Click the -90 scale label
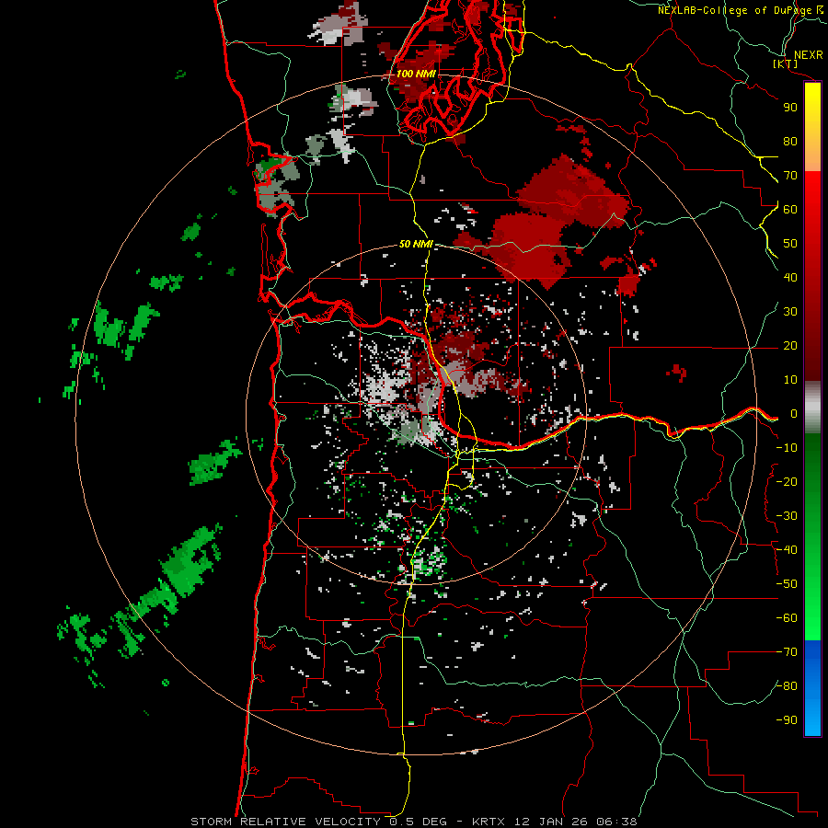 787,720
